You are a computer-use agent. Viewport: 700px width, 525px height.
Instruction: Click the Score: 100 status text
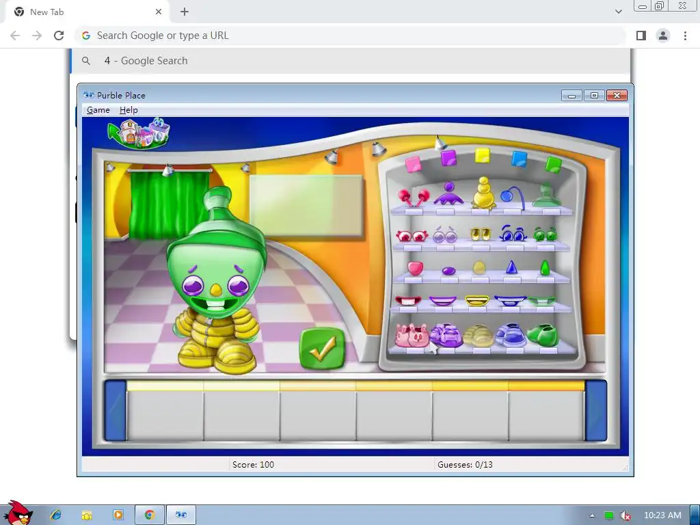coord(253,465)
